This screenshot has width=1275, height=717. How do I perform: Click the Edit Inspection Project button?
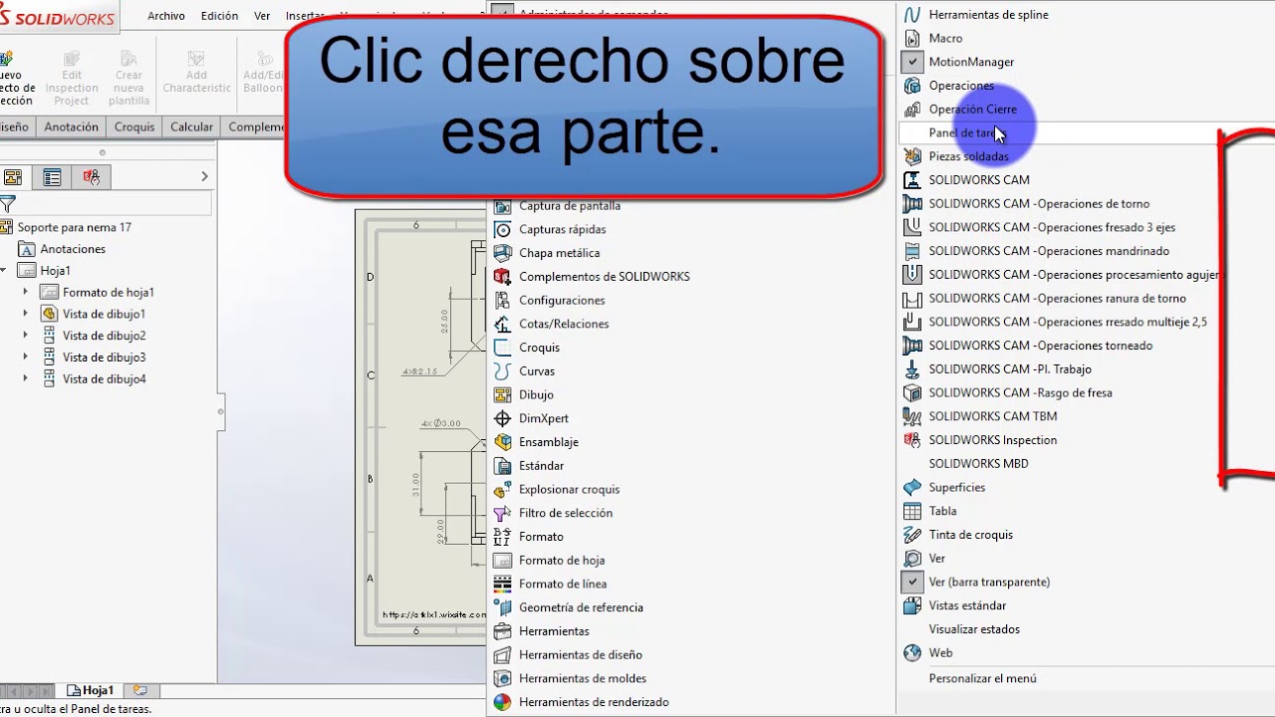tap(72, 79)
